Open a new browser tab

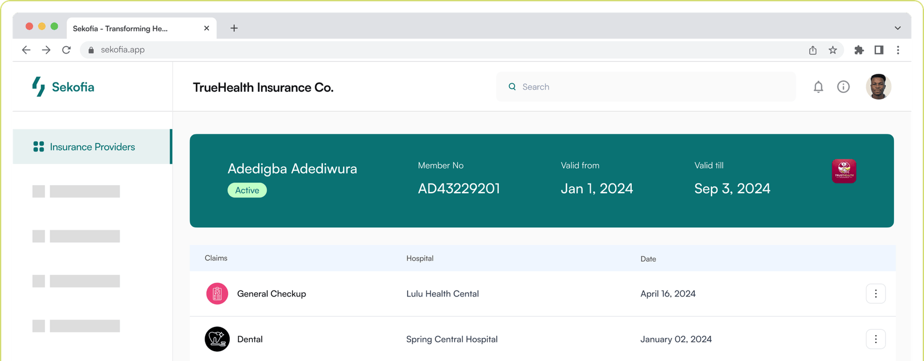pos(234,28)
